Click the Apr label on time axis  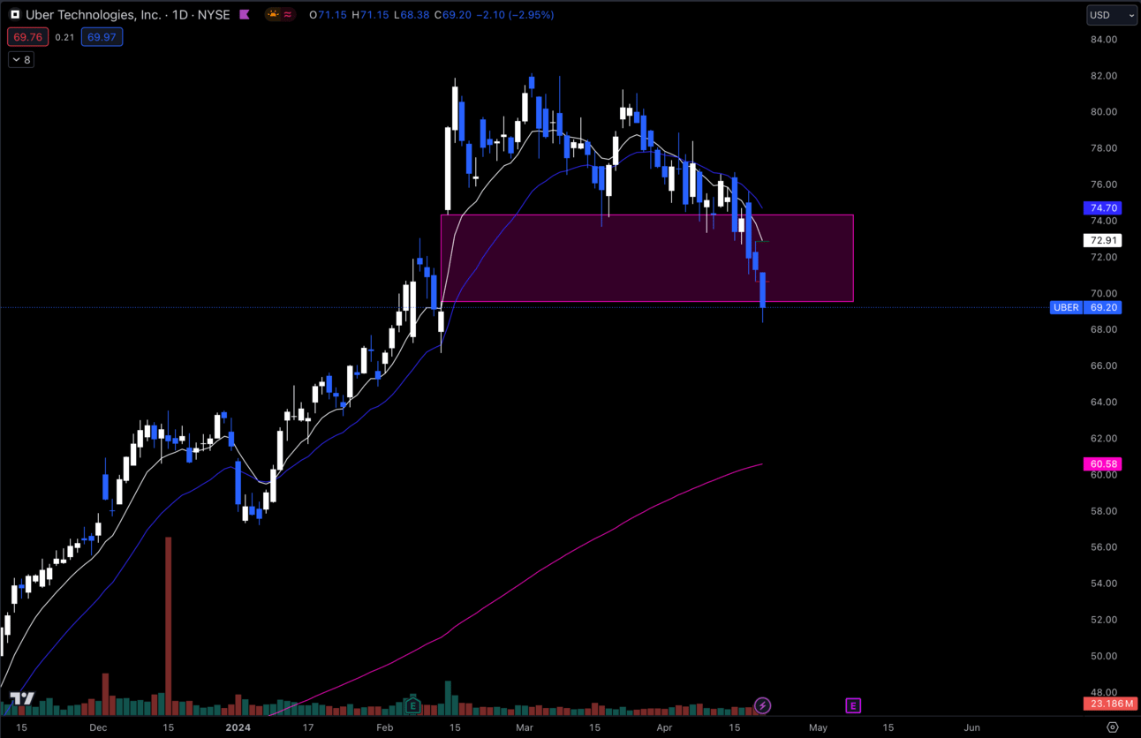(x=665, y=727)
